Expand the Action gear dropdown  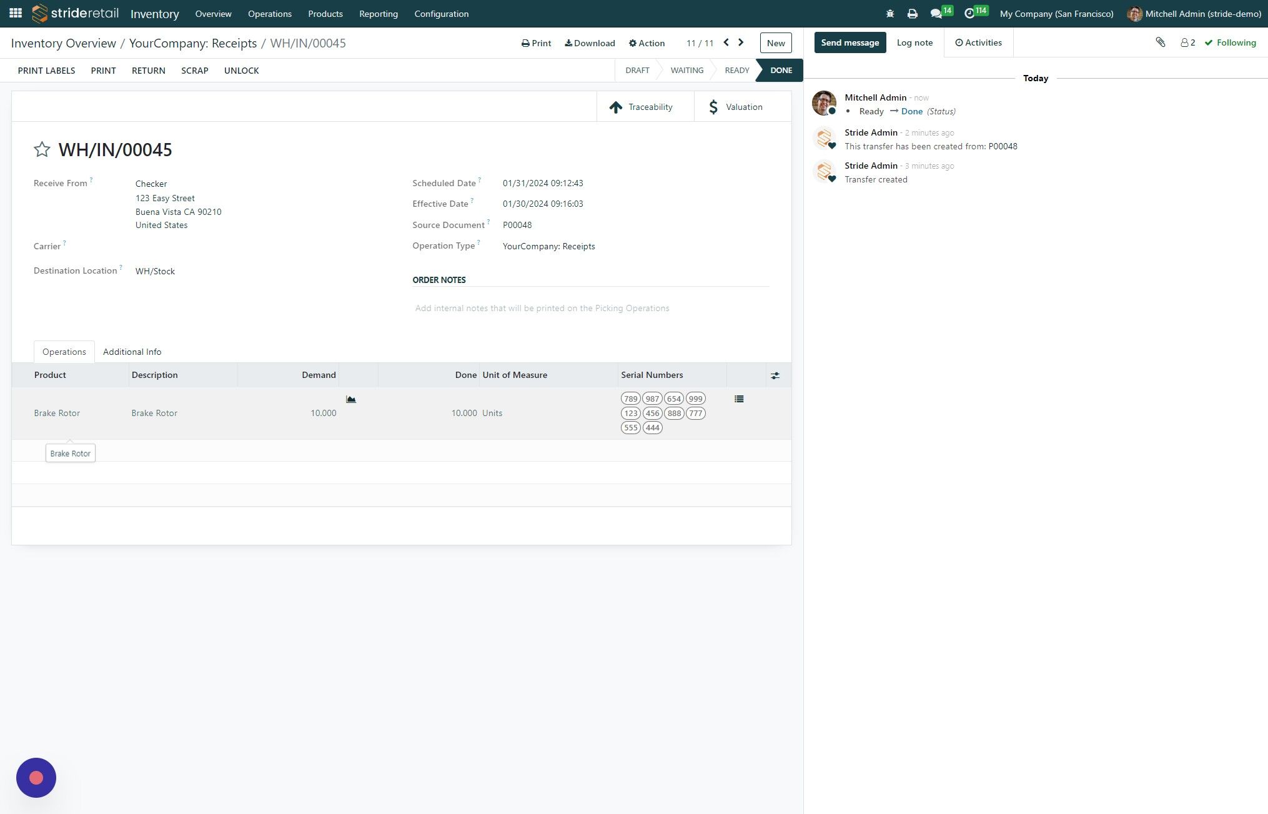click(646, 43)
